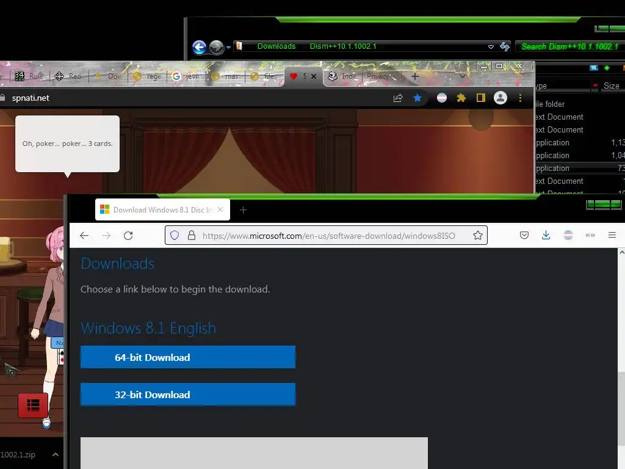Click the 'Oh, poker... 3 cards.' speech bubble

tap(67, 144)
